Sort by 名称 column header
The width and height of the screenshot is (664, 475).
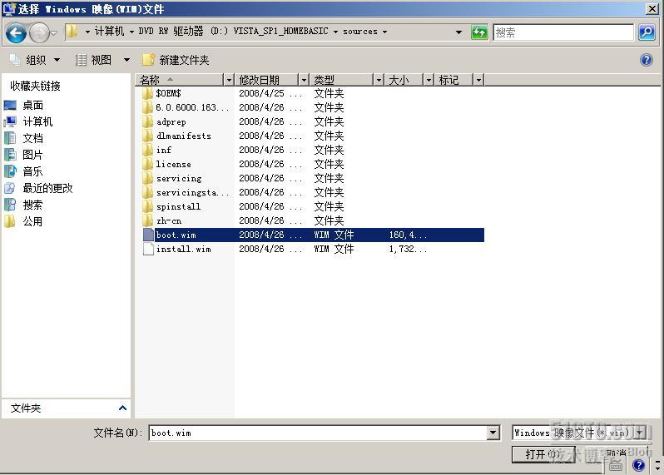180,80
